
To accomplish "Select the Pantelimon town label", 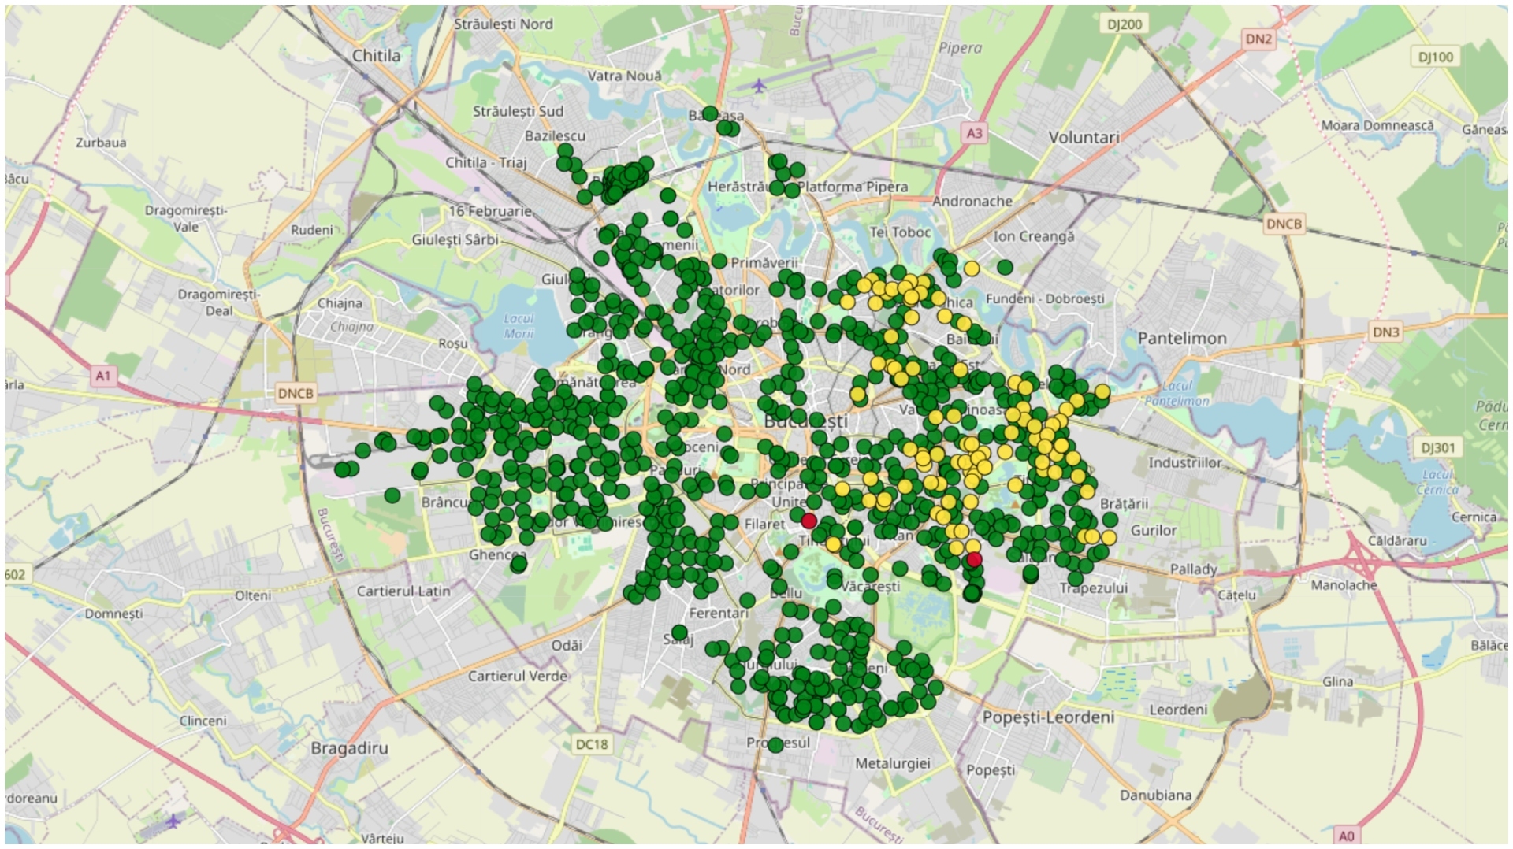I will (1182, 338).
